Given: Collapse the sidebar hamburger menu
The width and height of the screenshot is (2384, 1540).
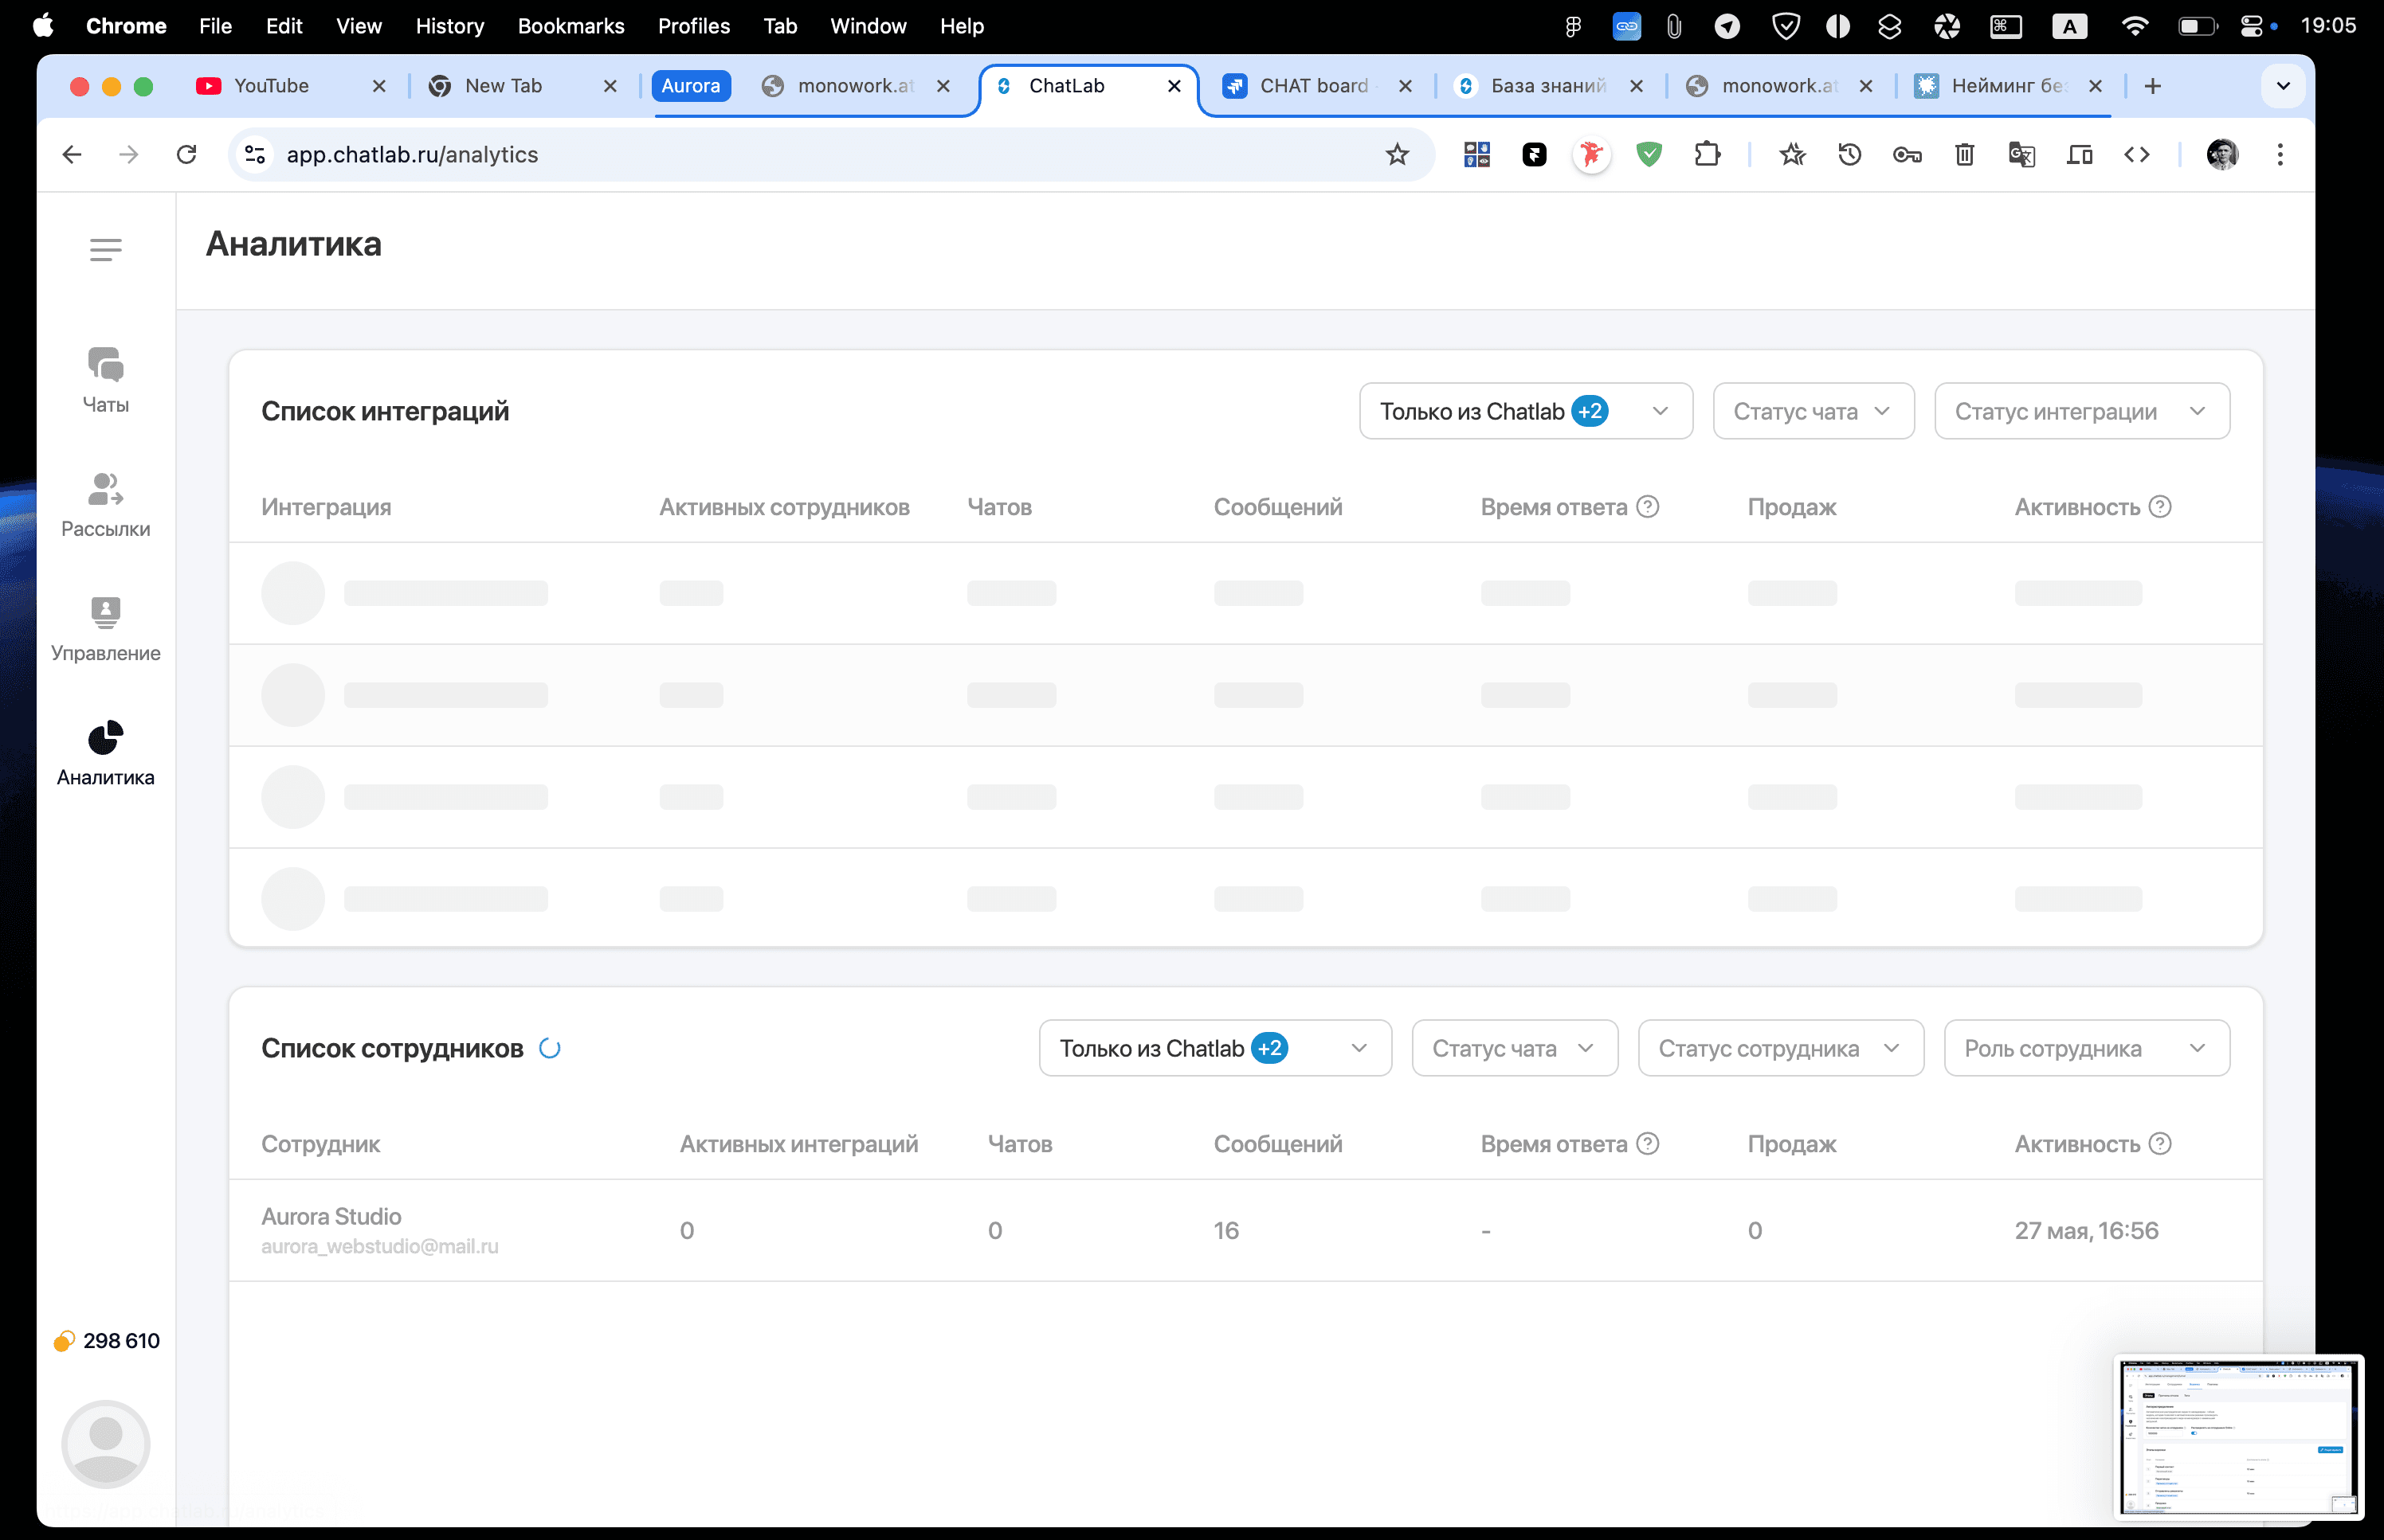Looking at the screenshot, I should (x=105, y=249).
